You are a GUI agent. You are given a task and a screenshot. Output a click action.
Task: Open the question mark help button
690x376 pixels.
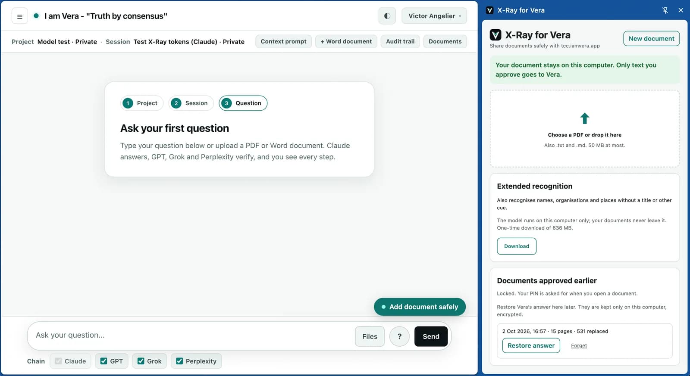point(399,336)
